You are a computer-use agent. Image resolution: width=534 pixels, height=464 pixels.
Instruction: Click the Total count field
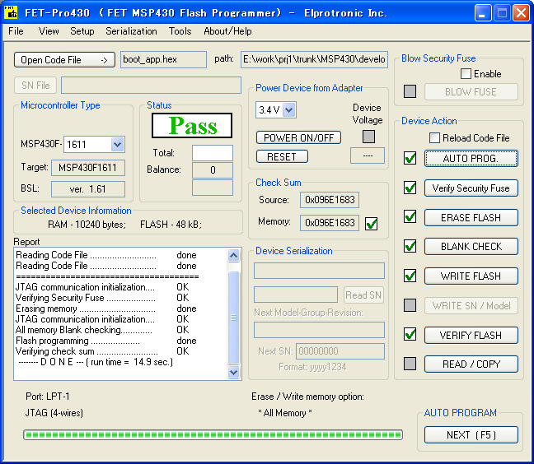click(x=213, y=153)
